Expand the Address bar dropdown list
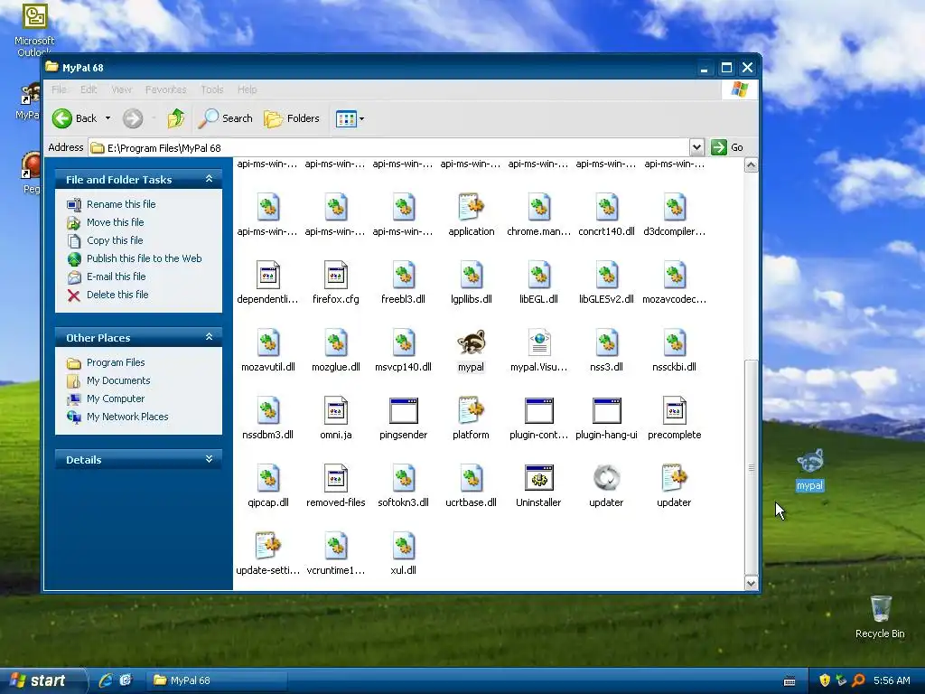925x694 pixels. [x=696, y=147]
